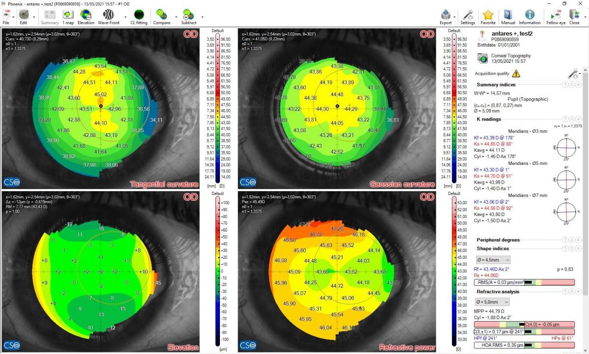Open the Shape indices diameter dropdown
589x354 pixels.
(x=492, y=259)
